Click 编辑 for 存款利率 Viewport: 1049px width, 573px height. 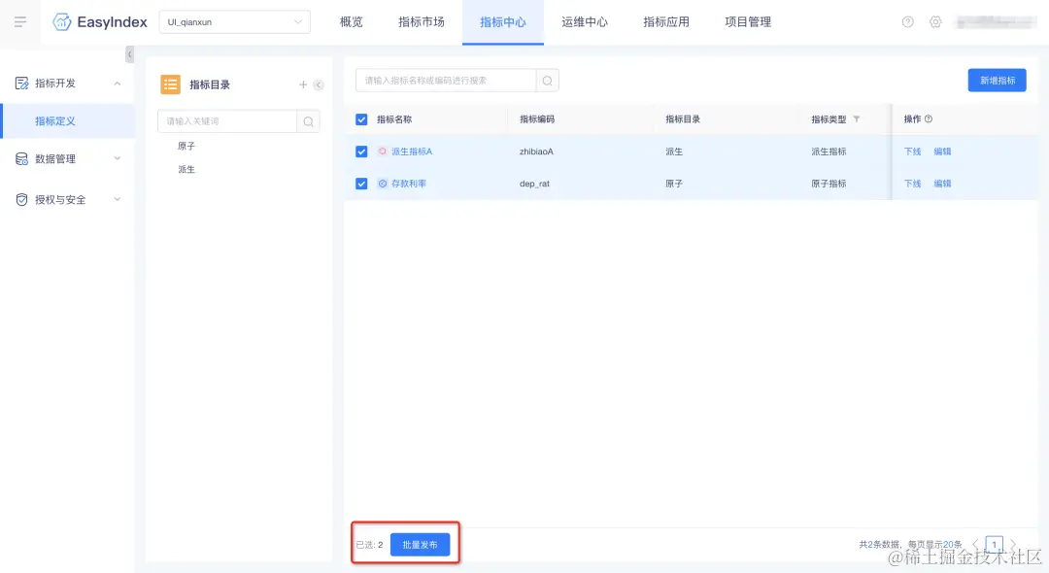[942, 184]
